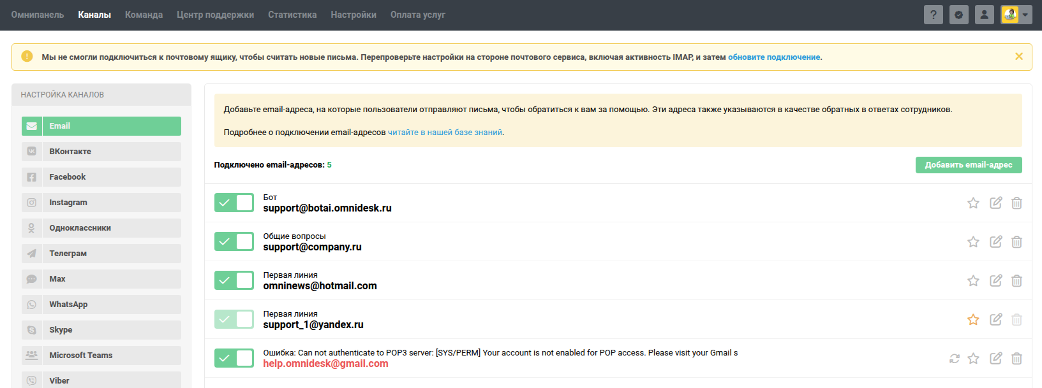Open the WhatsApp channel settings
The width and height of the screenshot is (1042, 388).
pos(101,305)
